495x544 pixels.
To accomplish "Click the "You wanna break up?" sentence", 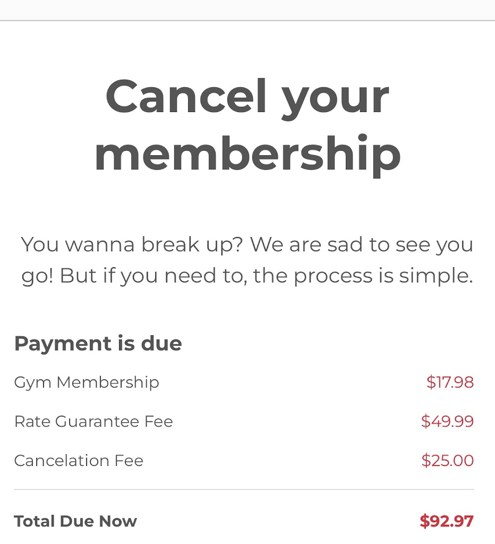I will [132, 245].
